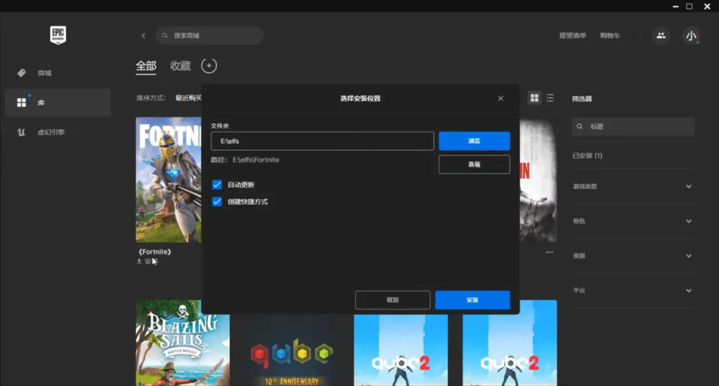Click the blue 浏览 browse button
Image resolution: width=719 pixels, height=386 pixels.
click(474, 141)
